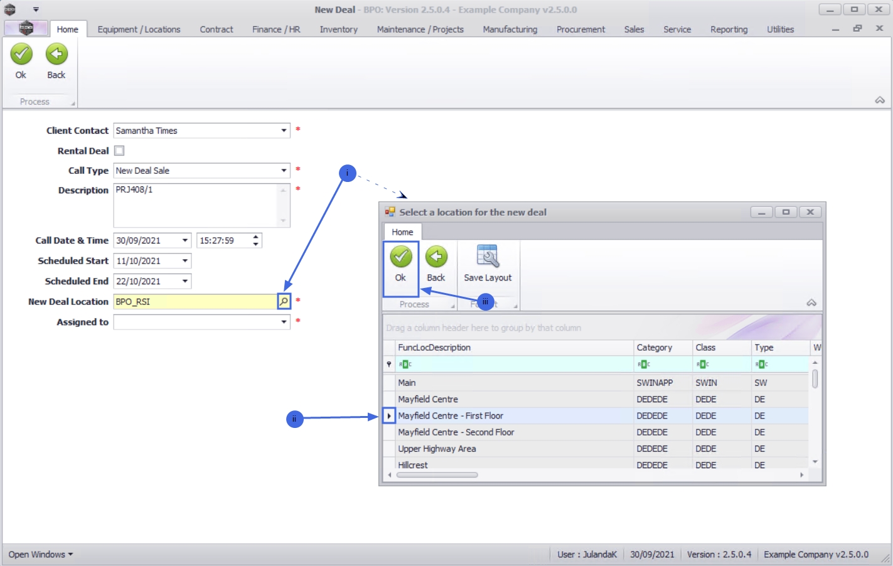Open the Scheduled Start date picker

point(185,261)
